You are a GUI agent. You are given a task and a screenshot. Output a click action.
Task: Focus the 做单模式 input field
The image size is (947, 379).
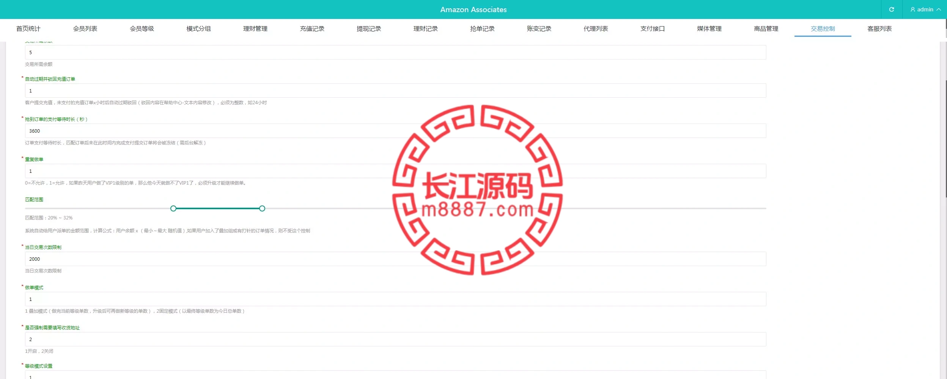coord(396,299)
